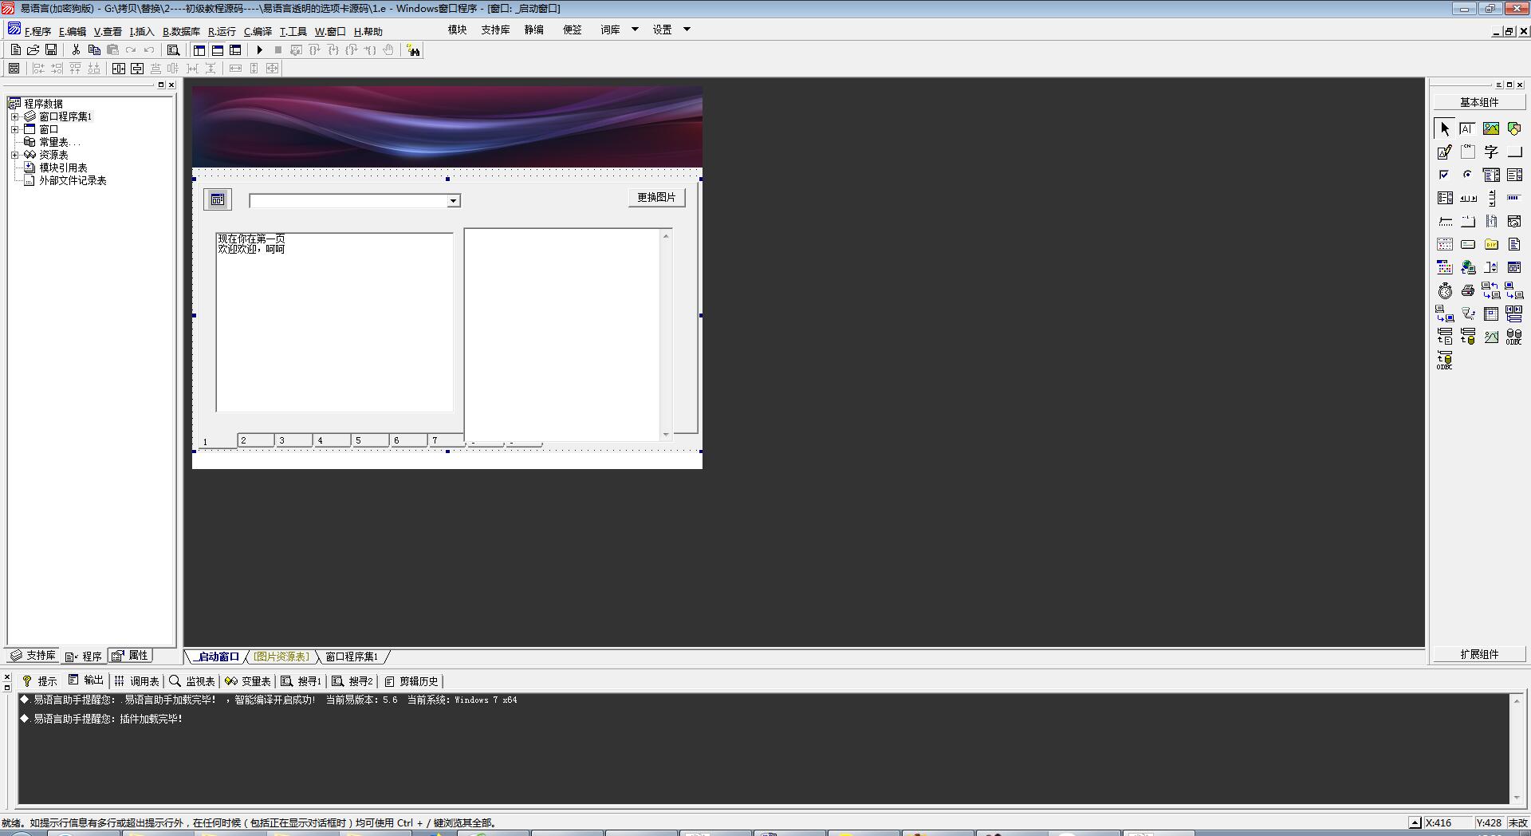
Task: Select the drawing board pencil component icon
Action: click(x=1444, y=152)
